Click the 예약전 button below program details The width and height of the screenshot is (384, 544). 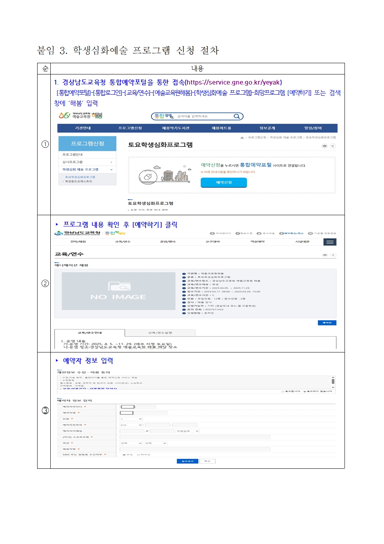click(x=327, y=323)
